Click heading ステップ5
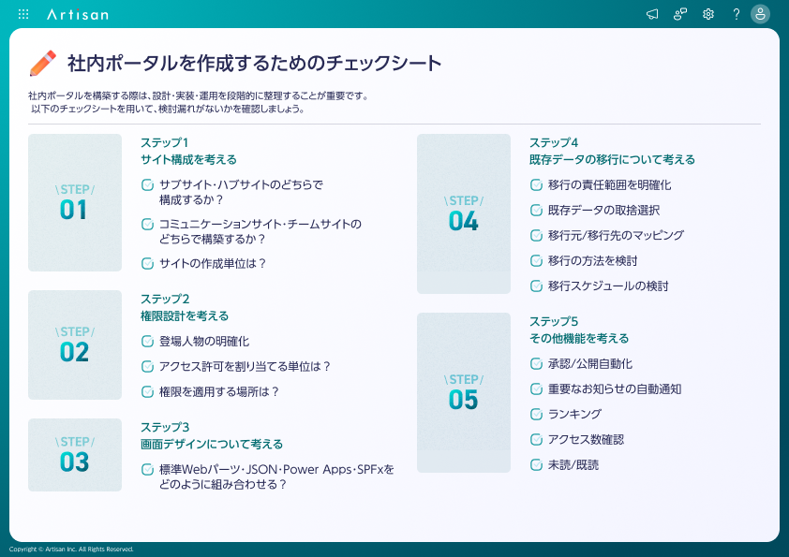Screen dimensions: 789x557 [554, 322]
